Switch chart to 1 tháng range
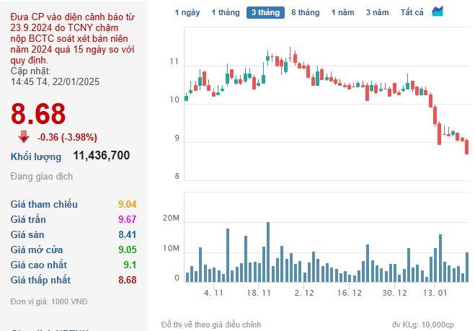Screen dimensions: 475x331 [225, 12]
